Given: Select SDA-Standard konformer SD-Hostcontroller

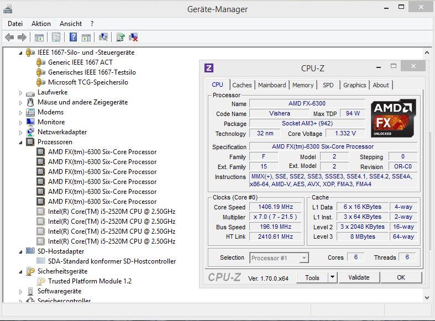Looking at the screenshot, I should 112,261.
